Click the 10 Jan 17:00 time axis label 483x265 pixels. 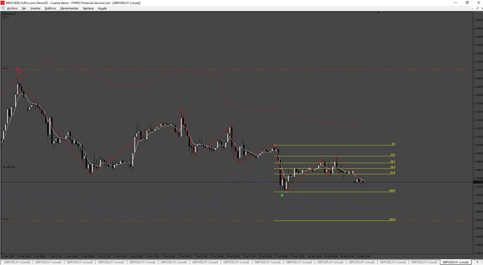coord(347,256)
